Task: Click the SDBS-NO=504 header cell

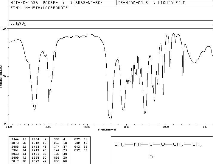Action: (89, 3)
